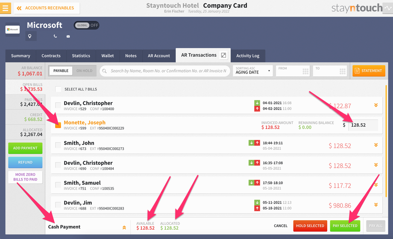Viewport: 393px width, 239px height.
Task: Click the Monette, Joseph name
Action: pyautogui.click(x=85, y=122)
